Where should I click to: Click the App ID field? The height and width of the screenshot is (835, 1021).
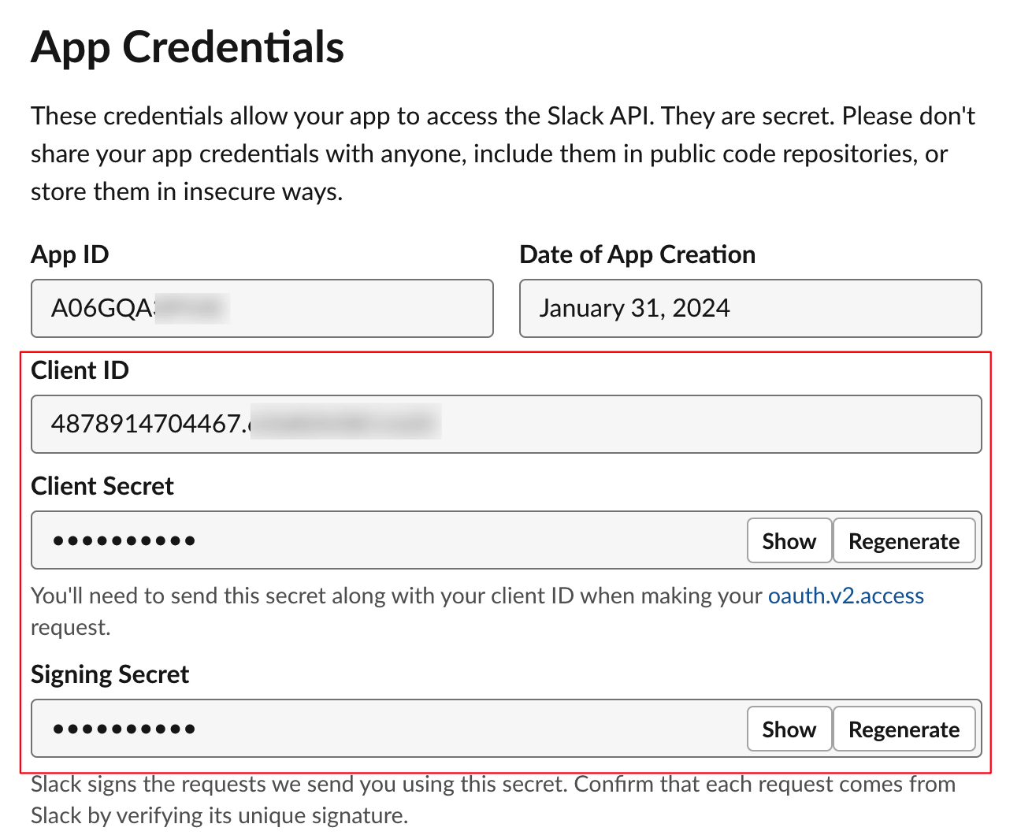[x=262, y=308]
